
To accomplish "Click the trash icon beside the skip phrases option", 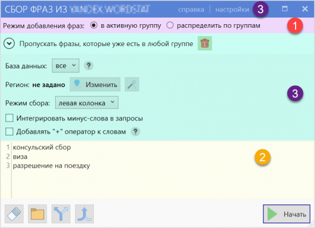I will [x=205, y=44].
